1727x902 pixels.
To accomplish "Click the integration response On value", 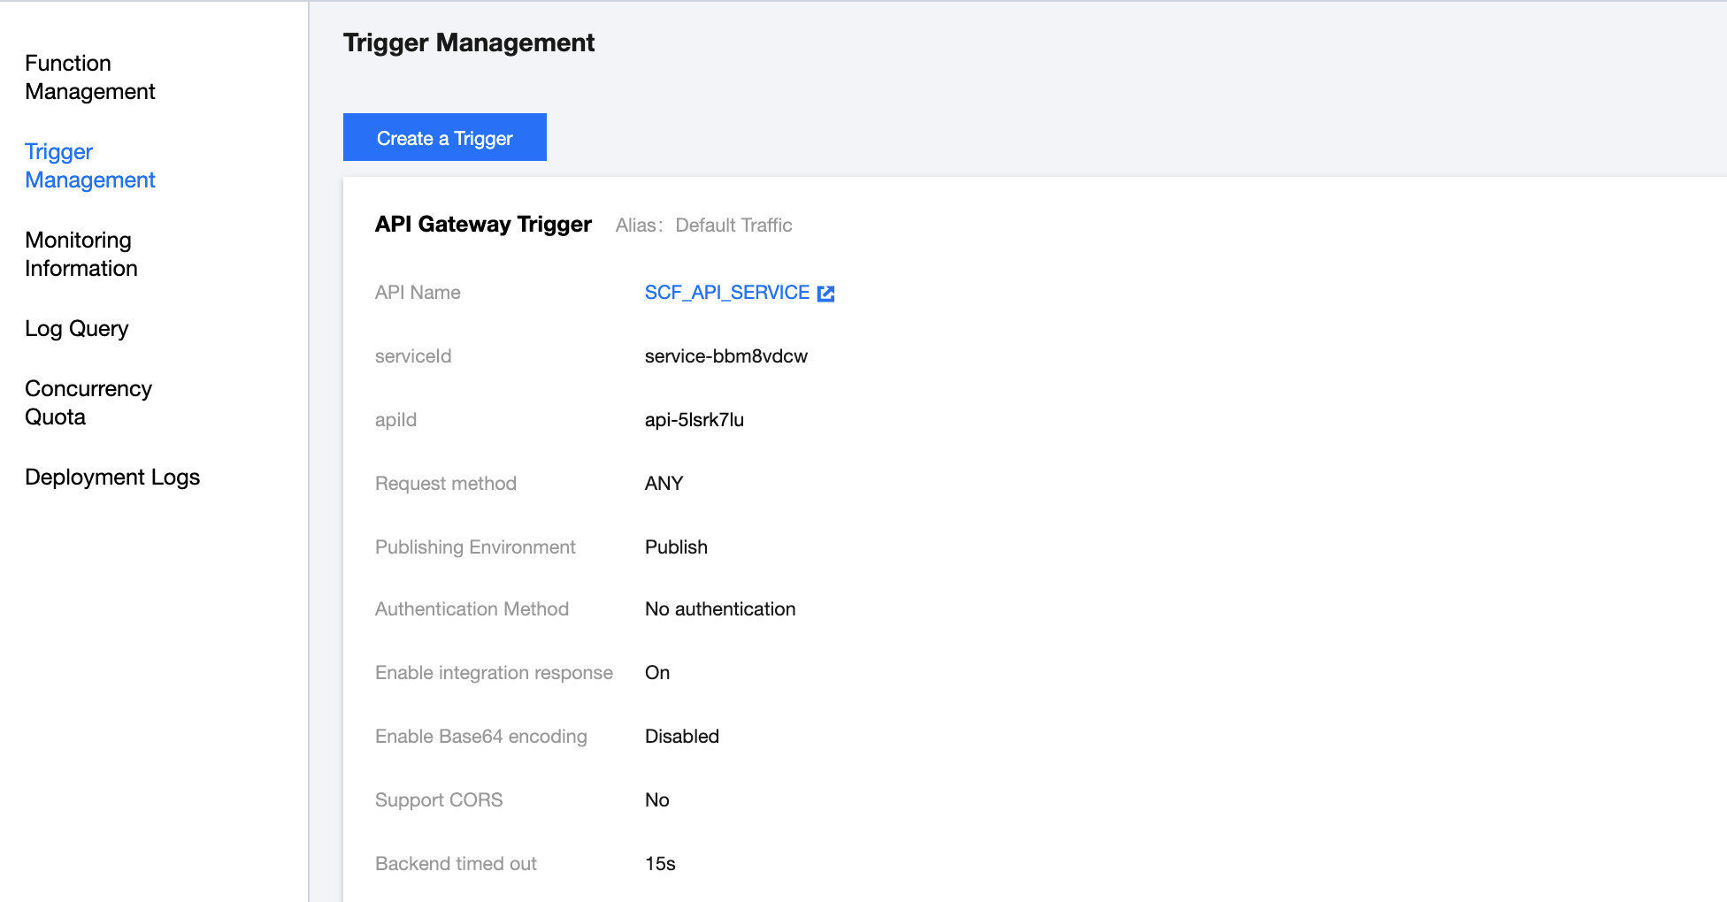I will 656,673.
